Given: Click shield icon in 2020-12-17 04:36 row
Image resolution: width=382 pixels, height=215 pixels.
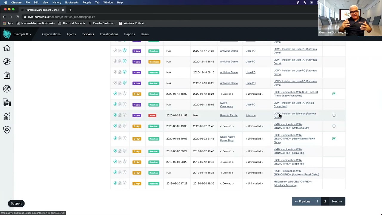Looking at the screenshot, I should (x=124, y=50).
